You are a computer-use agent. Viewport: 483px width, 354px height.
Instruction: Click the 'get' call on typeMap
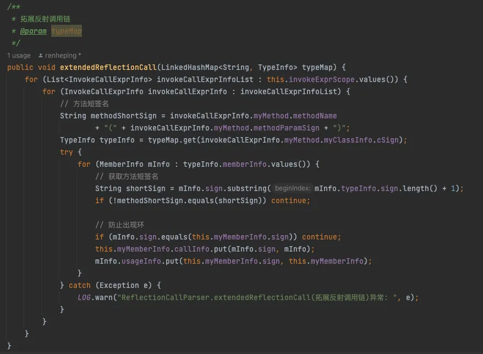[189, 140]
